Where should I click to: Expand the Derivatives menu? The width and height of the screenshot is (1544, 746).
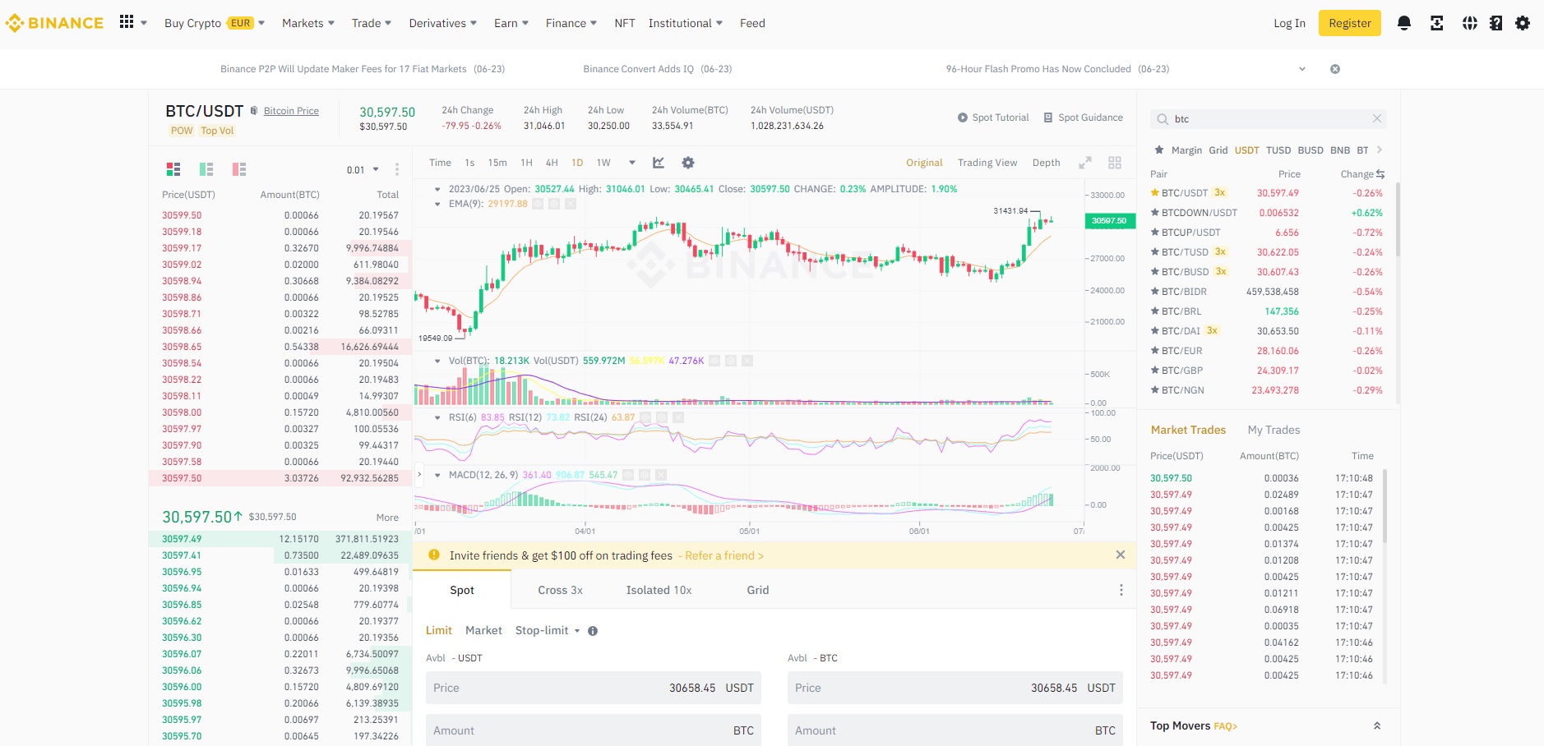click(x=442, y=23)
